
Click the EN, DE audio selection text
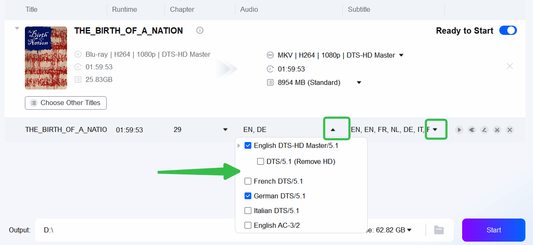pyautogui.click(x=255, y=129)
